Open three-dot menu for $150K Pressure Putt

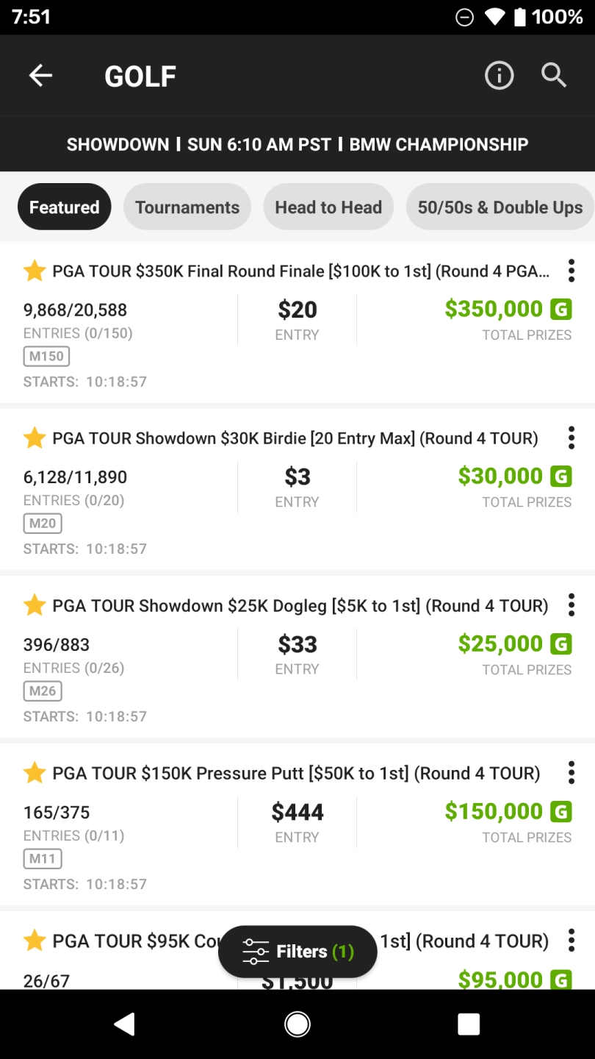pos(571,773)
